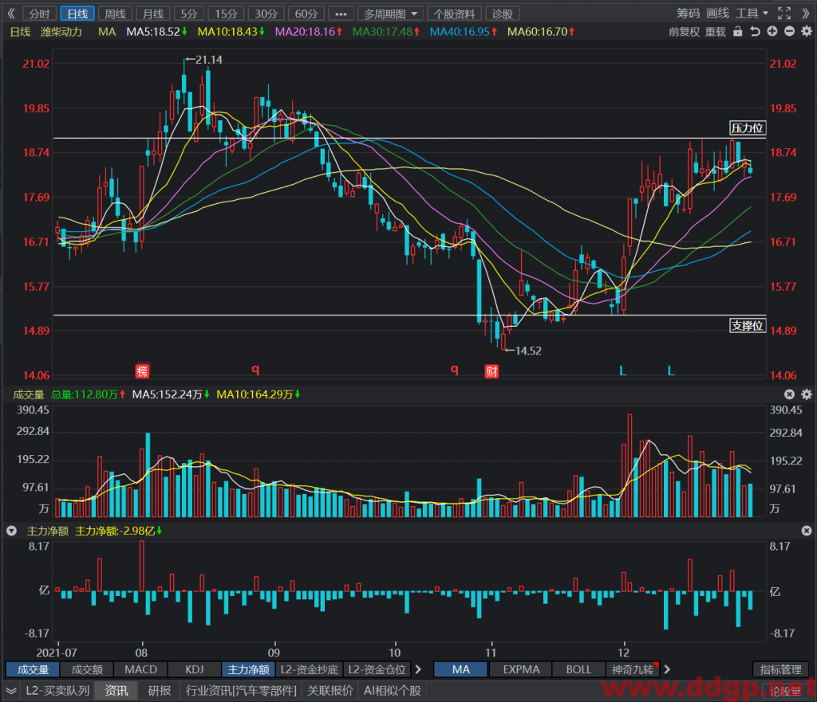The width and height of the screenshot is (817, 702).
Task: Select the 神奇九转 indicator
Action: [x=633, y=669]
